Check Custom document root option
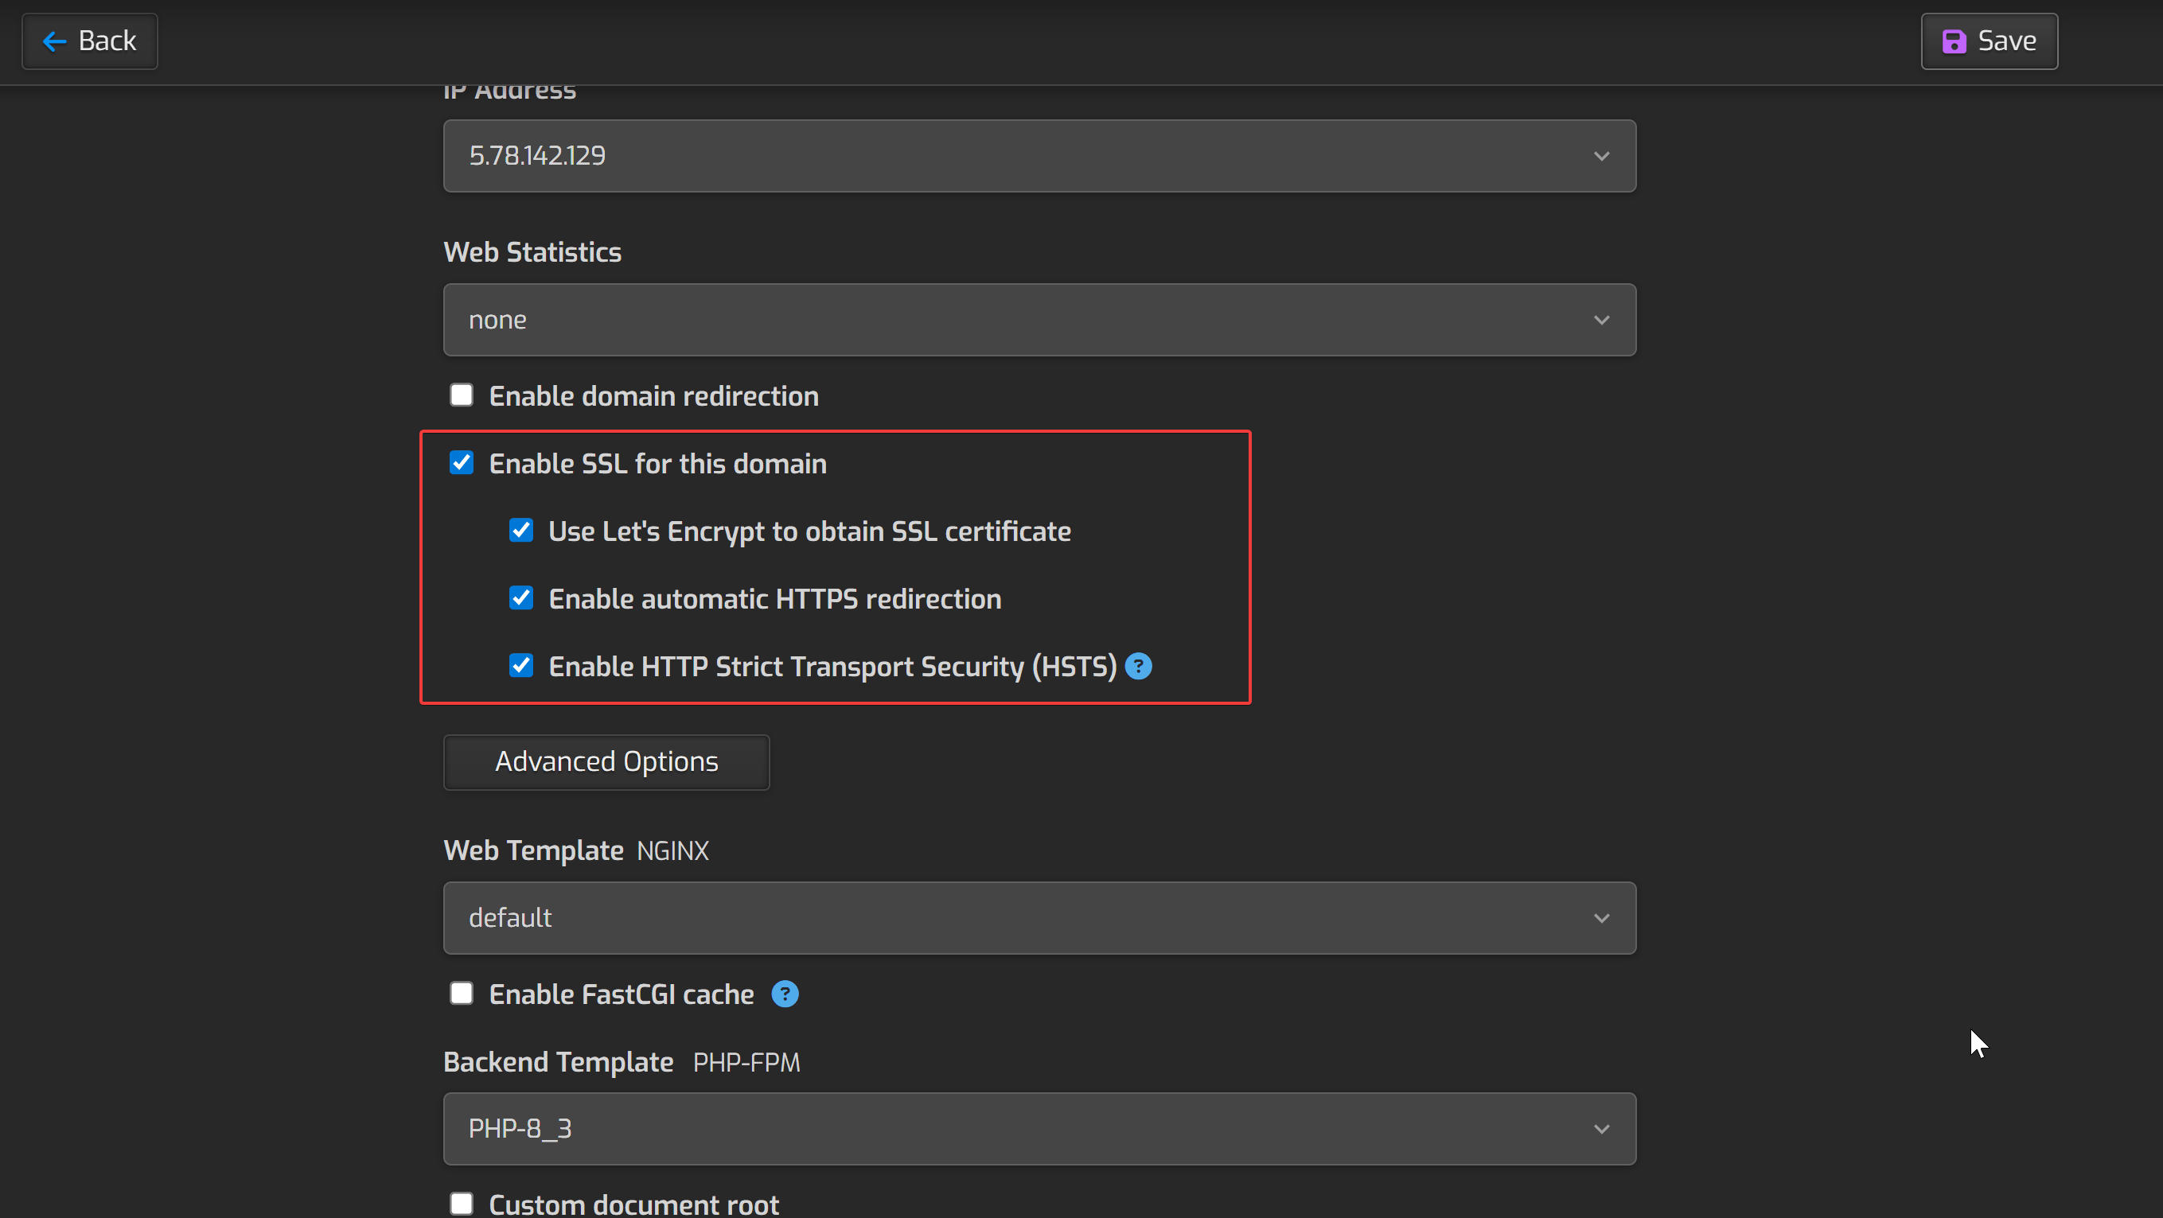 461,1204
